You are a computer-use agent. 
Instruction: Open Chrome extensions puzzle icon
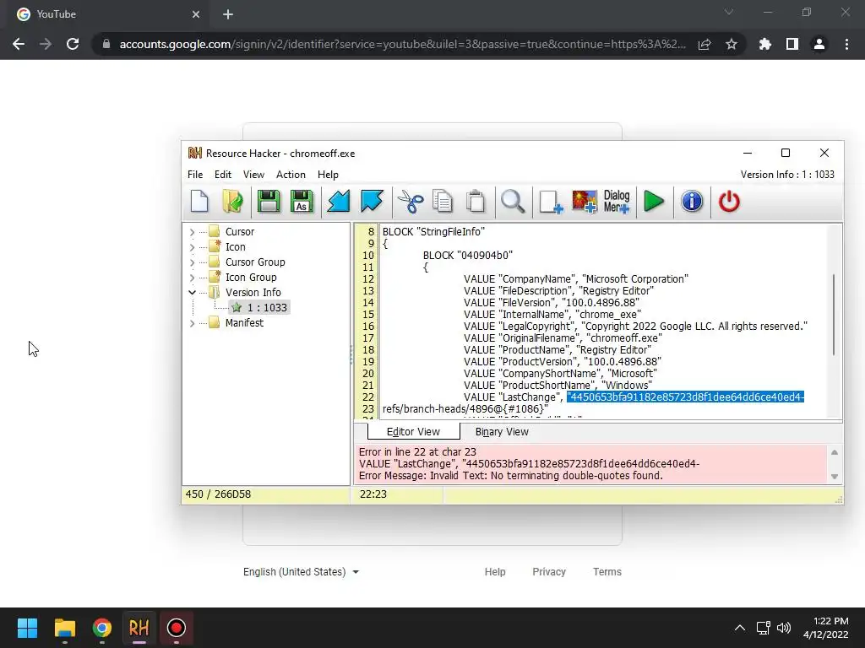coord(765,44)
